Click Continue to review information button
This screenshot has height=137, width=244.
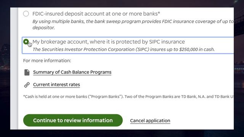tap(73, 120)
